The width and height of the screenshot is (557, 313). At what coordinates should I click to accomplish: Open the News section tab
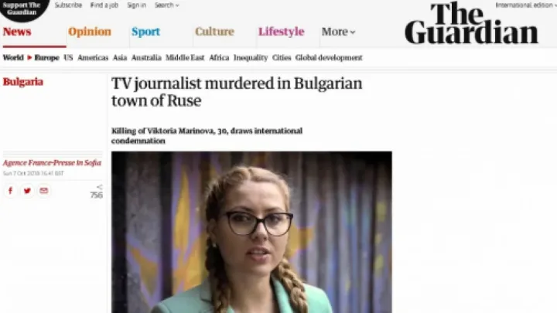[17, 32]
